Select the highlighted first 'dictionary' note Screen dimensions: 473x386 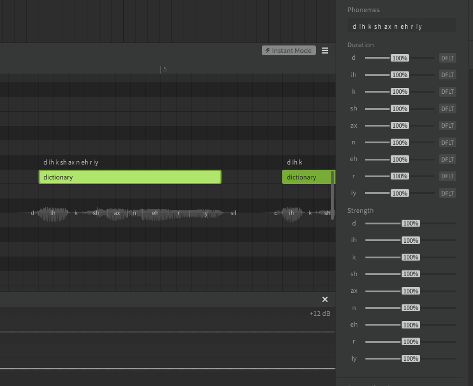[x=129, y=177]
